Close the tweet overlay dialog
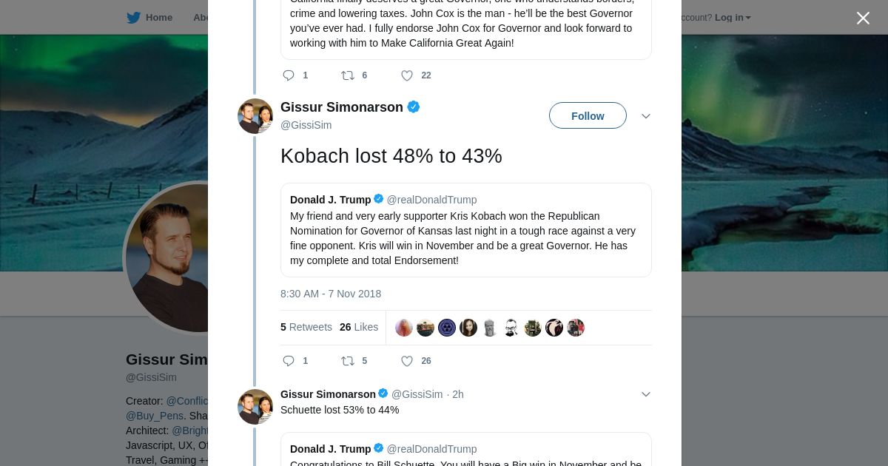 [863, 18]
